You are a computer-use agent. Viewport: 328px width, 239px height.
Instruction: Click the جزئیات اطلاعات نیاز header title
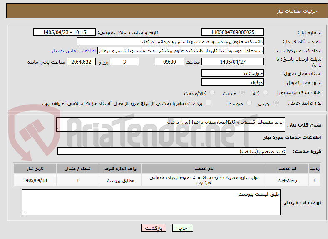(x=297, y=11)
